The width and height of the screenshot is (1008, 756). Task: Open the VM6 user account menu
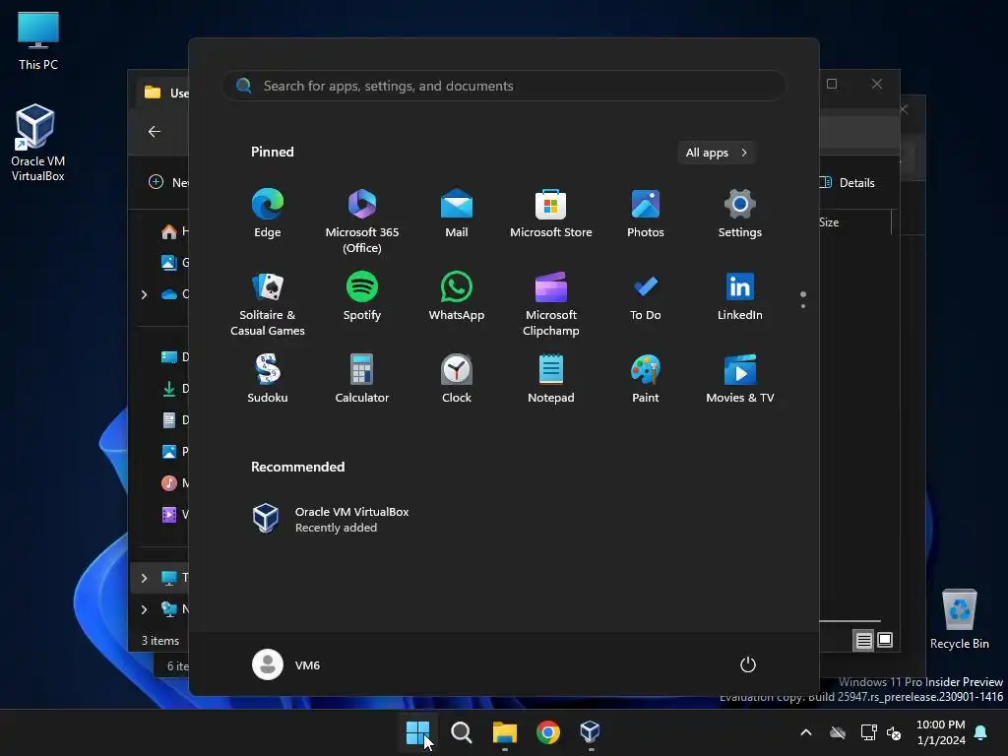[286, 664]
